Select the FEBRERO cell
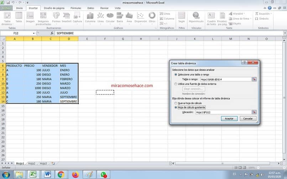The width and height of the screenshot is (287, 179). (69, 79)
